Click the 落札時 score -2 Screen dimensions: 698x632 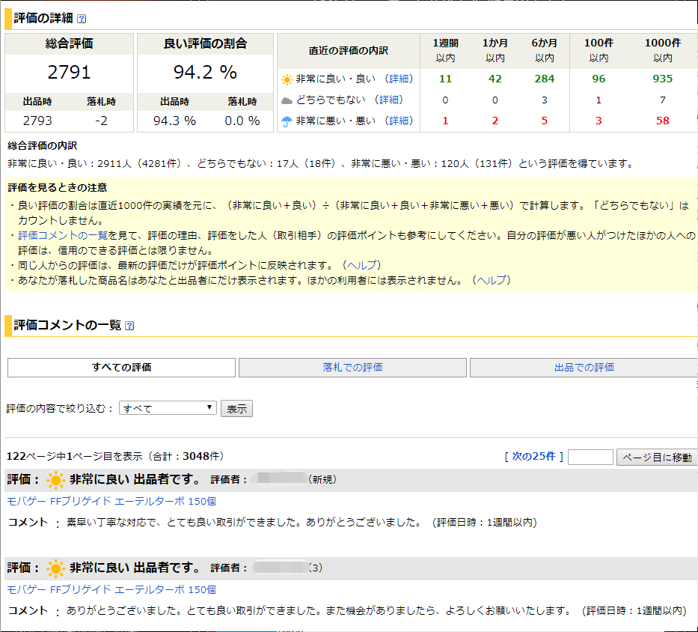[102, 121]
